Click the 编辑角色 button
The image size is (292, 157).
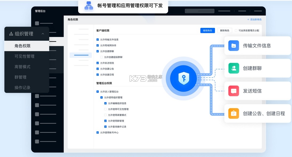coord(207,31)
